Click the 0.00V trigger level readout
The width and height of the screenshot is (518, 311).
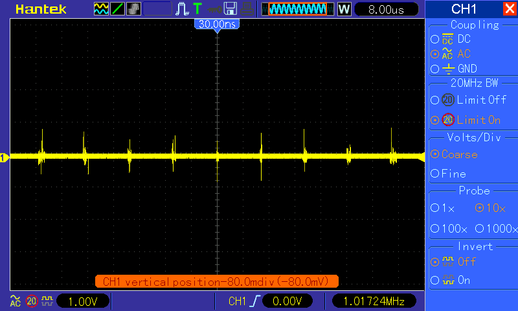(287, 301)
